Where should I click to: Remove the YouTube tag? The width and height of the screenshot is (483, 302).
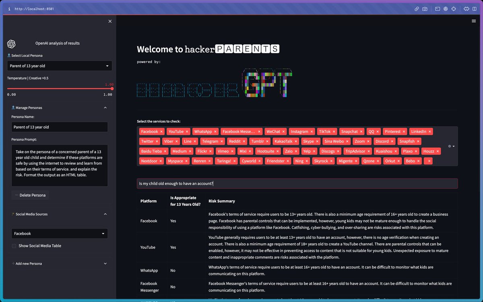(x=187, y=132)
